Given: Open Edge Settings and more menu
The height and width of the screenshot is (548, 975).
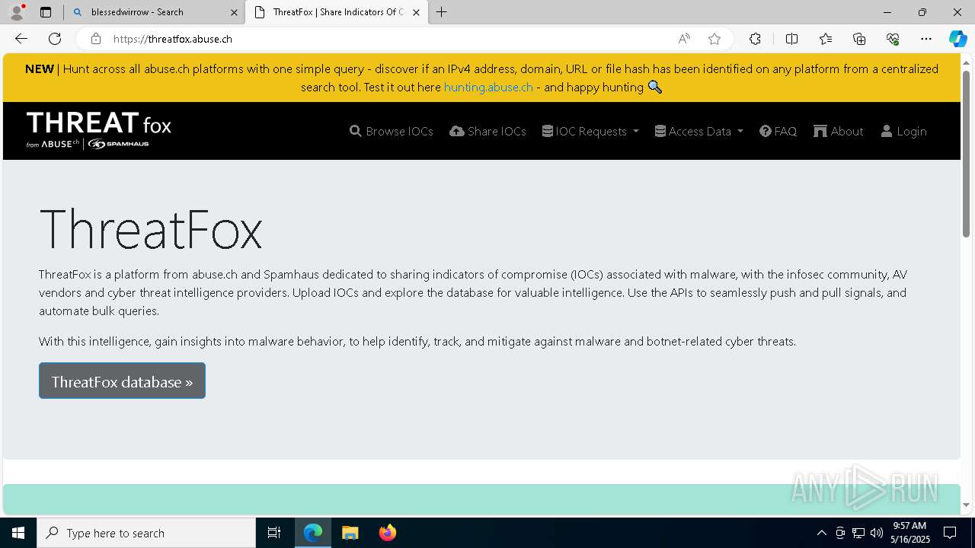Looking at the screenshot, I should coord(926,39).
